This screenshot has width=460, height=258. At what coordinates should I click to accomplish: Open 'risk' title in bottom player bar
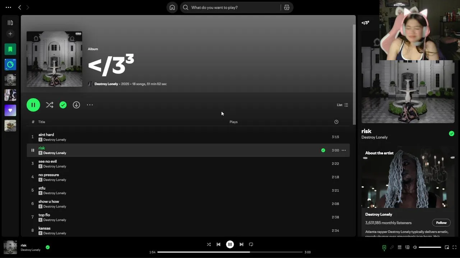[x=24, y=245]
